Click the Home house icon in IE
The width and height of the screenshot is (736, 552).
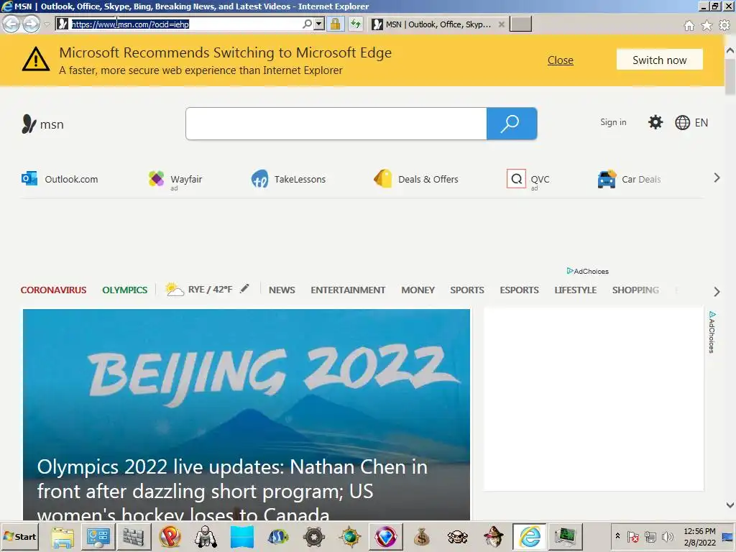[x=689, y=25]
